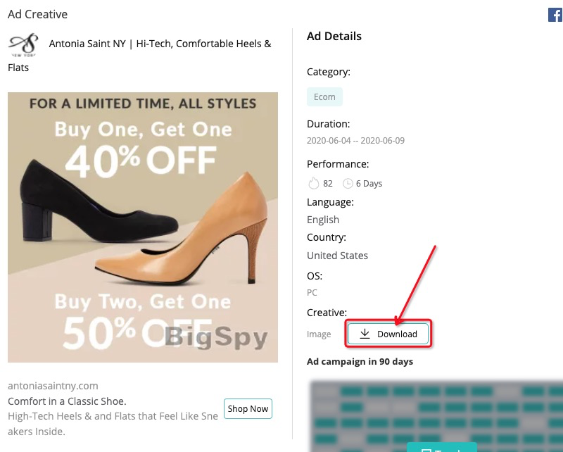Click the 82 popularity count

(x=327, y=184)
